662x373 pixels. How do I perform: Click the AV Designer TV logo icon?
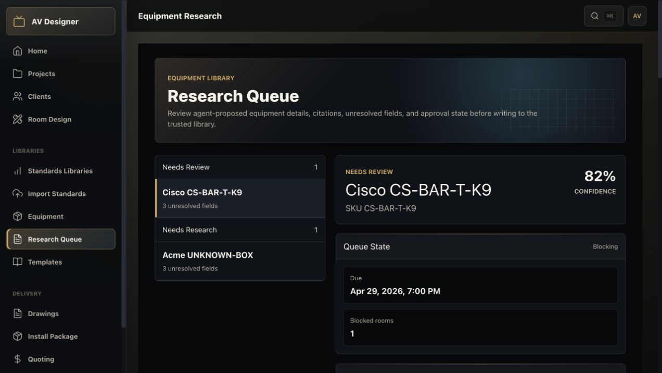(x=19, y=21)
